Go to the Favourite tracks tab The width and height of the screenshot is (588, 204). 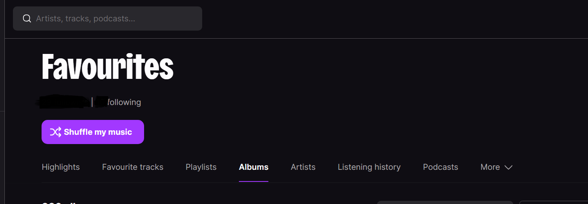(x=133, y=167)
